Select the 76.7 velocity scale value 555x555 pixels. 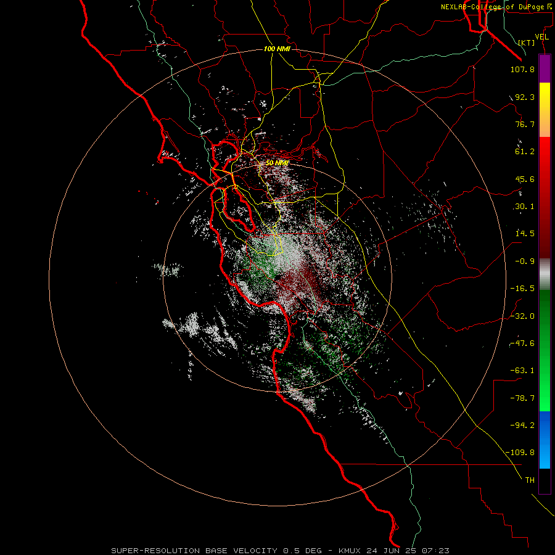click(525, 124)
